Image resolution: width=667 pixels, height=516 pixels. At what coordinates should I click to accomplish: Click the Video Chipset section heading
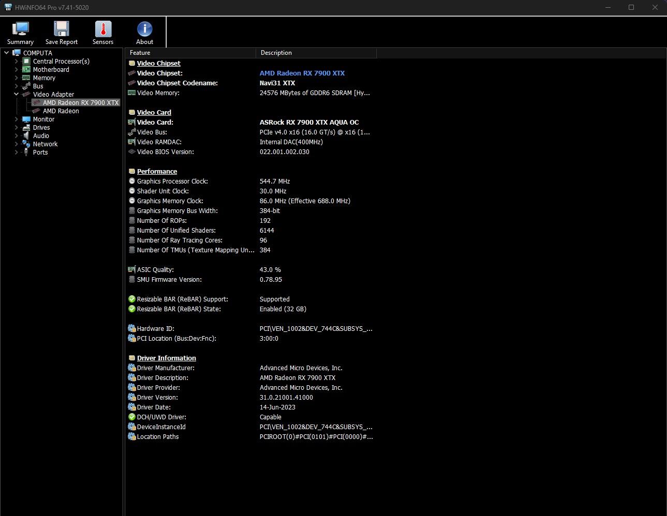(x=158, y=63)
